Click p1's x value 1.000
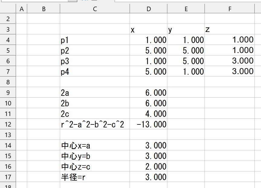 click(x=149, y=40)
